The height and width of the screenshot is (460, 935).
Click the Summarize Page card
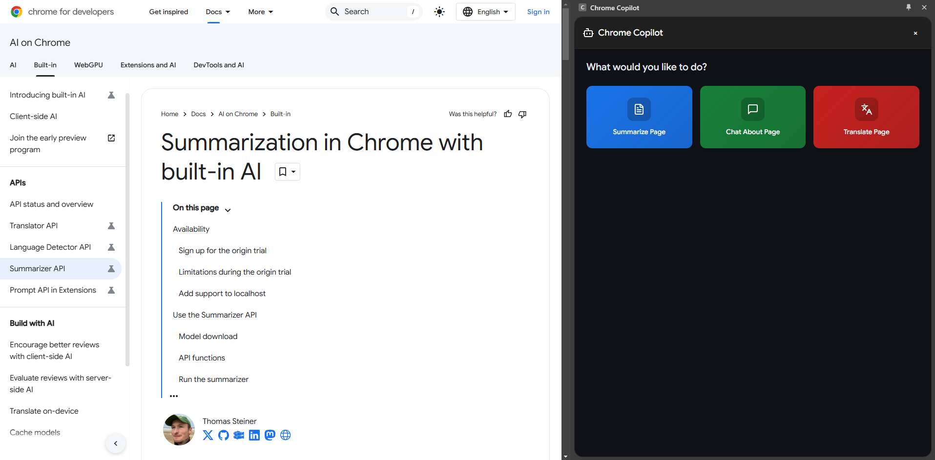(639, 117)
